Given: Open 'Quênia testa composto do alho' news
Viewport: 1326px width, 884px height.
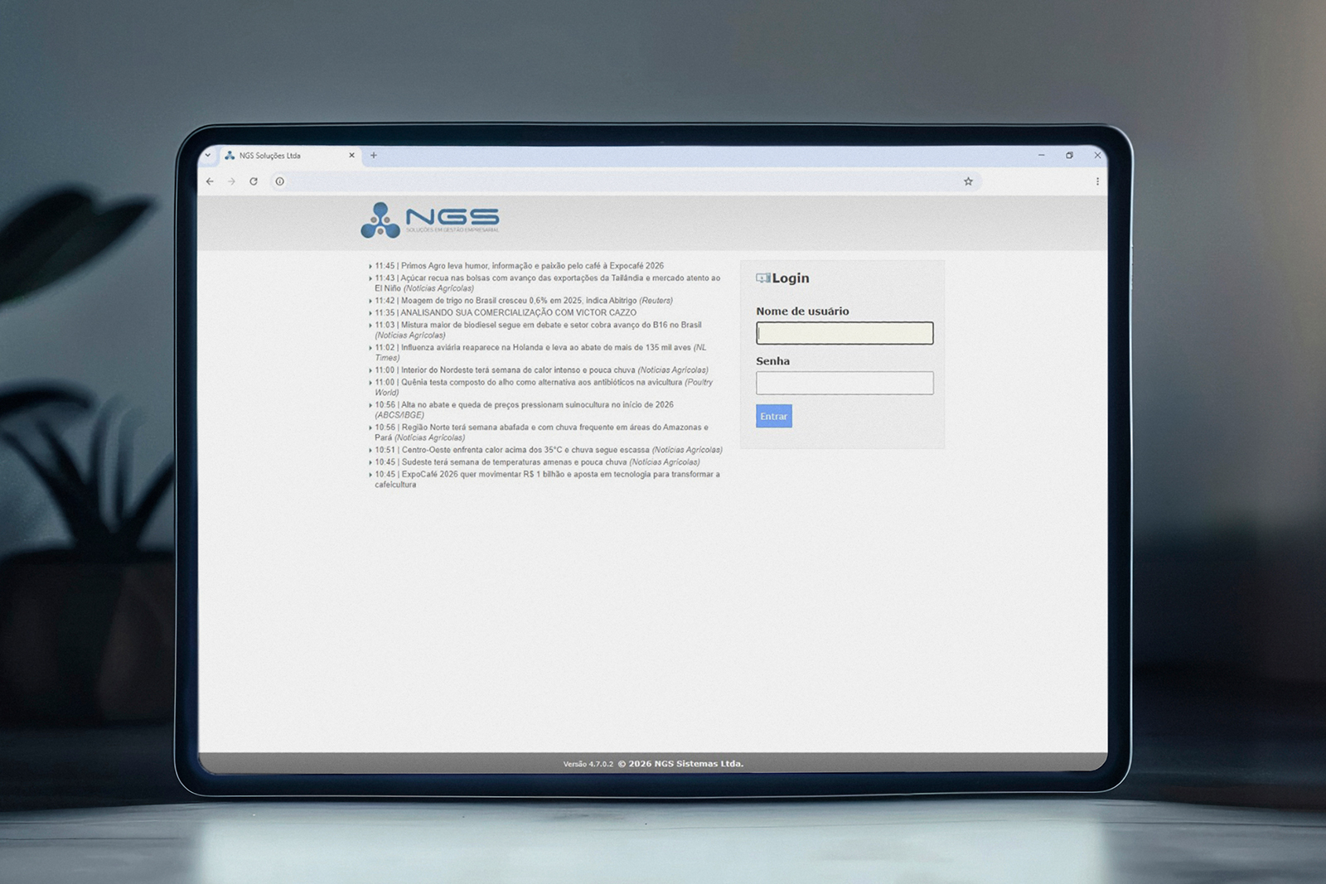Looking at the screenshot, I should pos(544,387).
